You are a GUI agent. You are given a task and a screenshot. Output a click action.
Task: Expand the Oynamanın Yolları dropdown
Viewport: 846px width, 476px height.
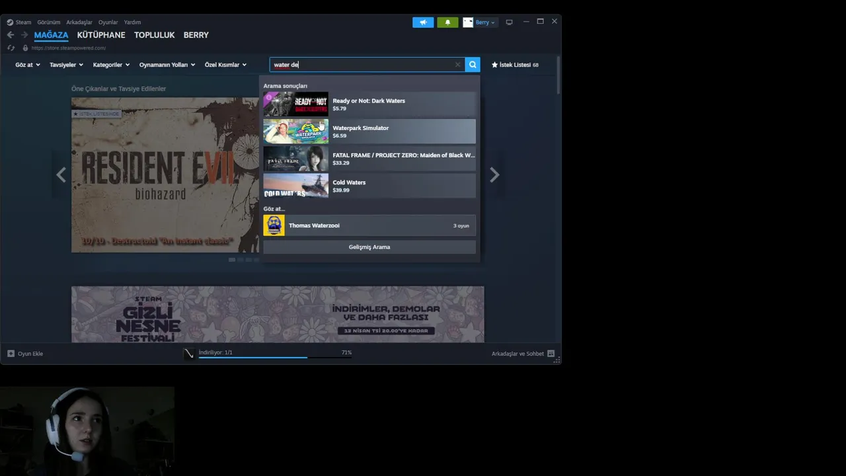click(167, 65)
